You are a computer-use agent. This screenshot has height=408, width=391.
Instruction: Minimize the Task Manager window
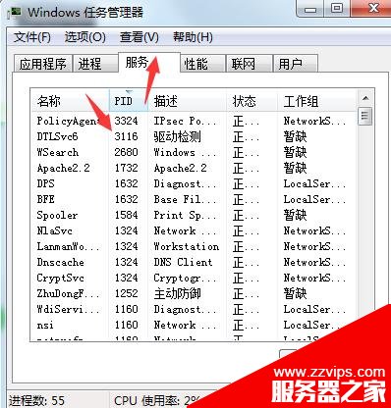309,9
